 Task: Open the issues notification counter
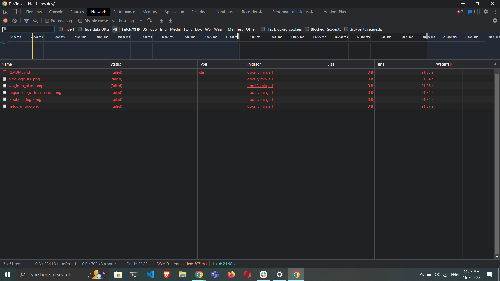point(472,12)
